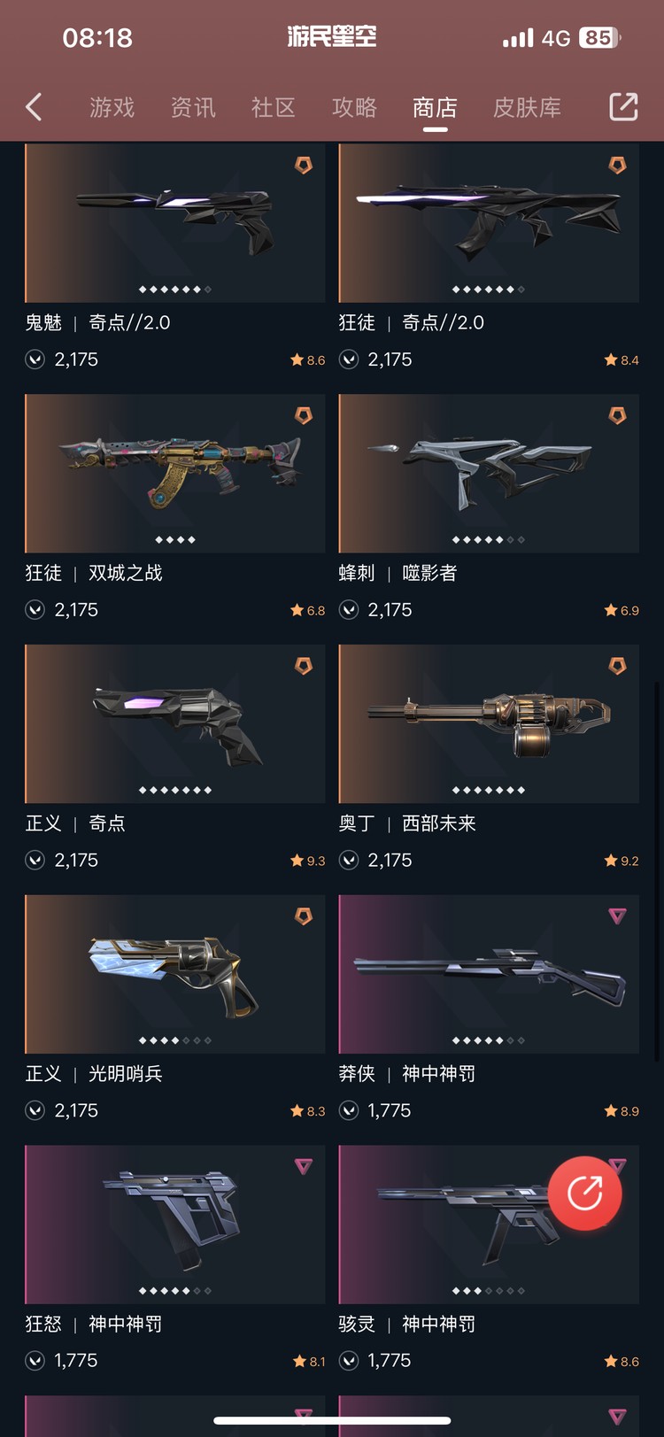
Task: Click purple tier triangle on 莽侠 神中神罚
Action: click(617, 916)
